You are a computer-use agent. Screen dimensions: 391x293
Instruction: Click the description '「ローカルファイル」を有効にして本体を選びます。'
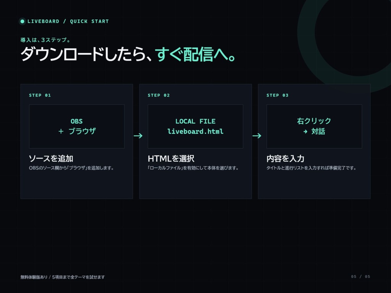pos(193,168)
